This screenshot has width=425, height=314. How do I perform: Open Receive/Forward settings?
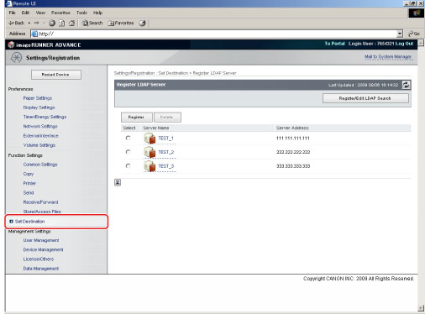40,202
